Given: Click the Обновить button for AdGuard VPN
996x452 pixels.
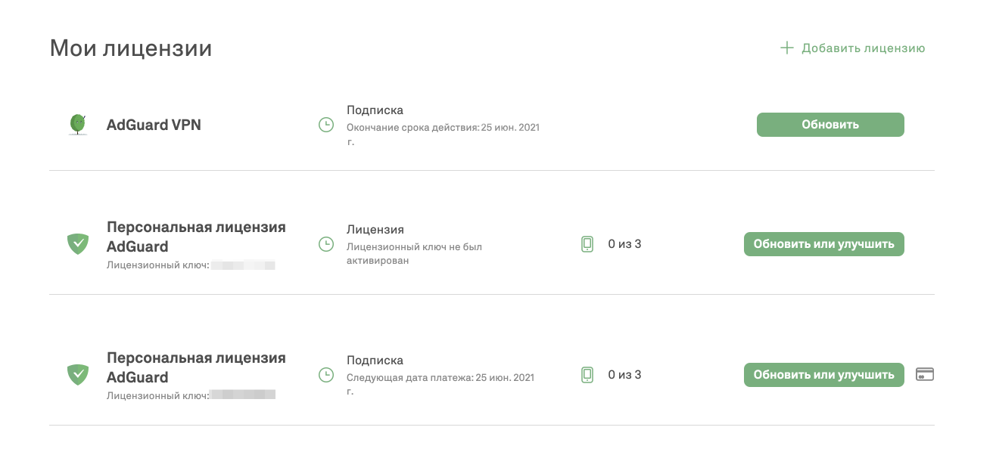Looking at the screenshot, I should coord(830,125).
